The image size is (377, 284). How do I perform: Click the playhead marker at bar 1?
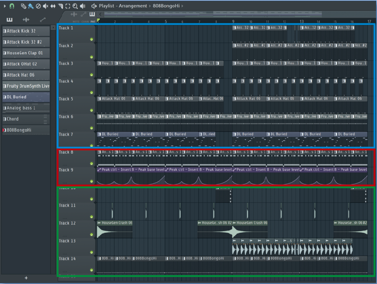(98, 21)
